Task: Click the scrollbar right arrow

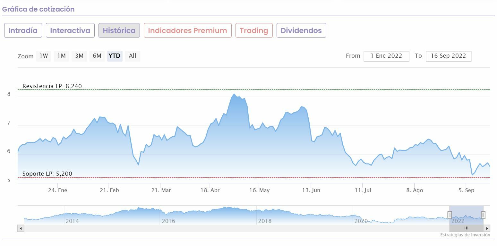Action: [x=487, y=228]
